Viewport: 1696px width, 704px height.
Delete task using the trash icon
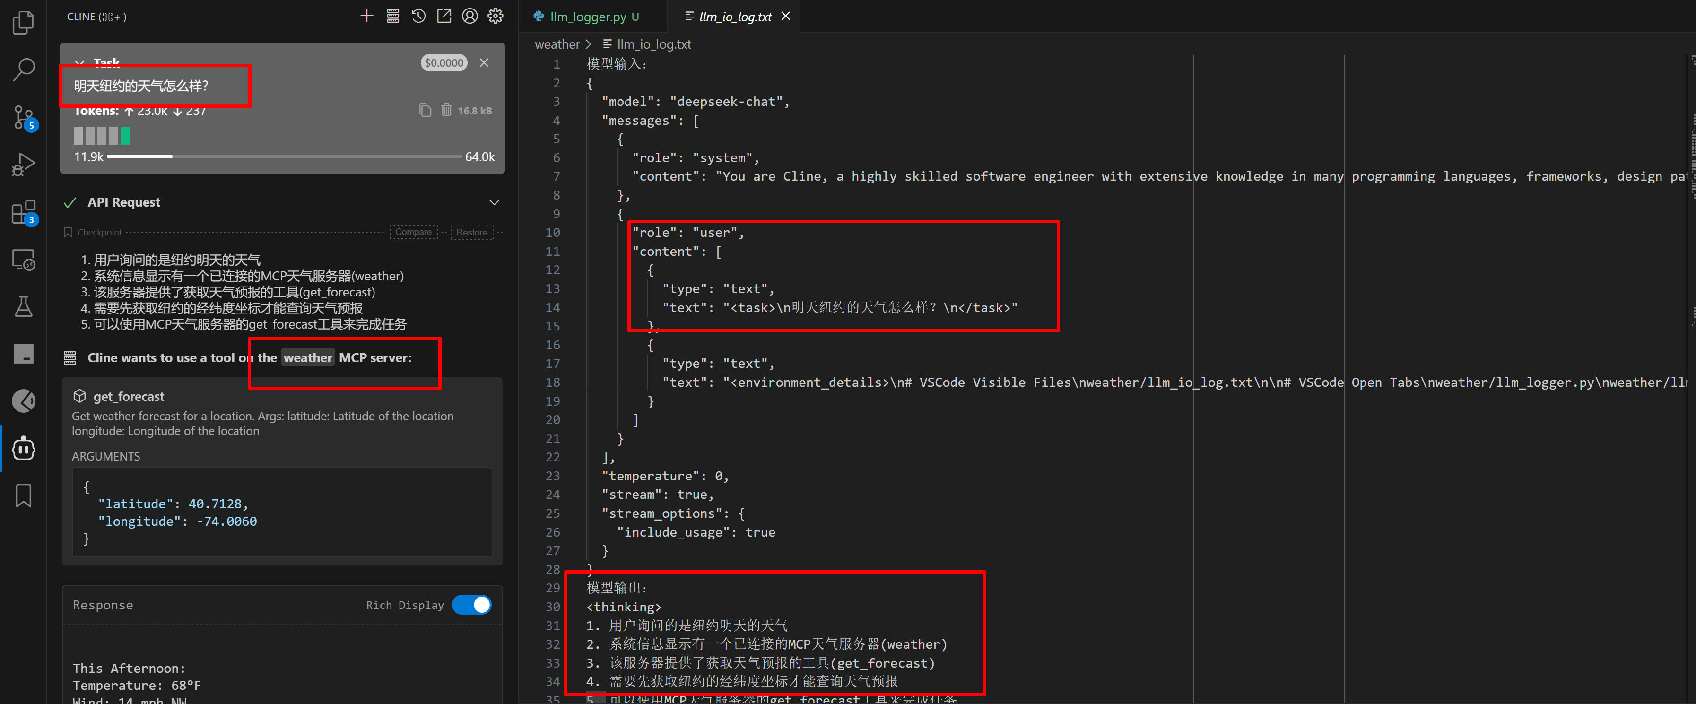pyautogui.click(x=446, y=110)
